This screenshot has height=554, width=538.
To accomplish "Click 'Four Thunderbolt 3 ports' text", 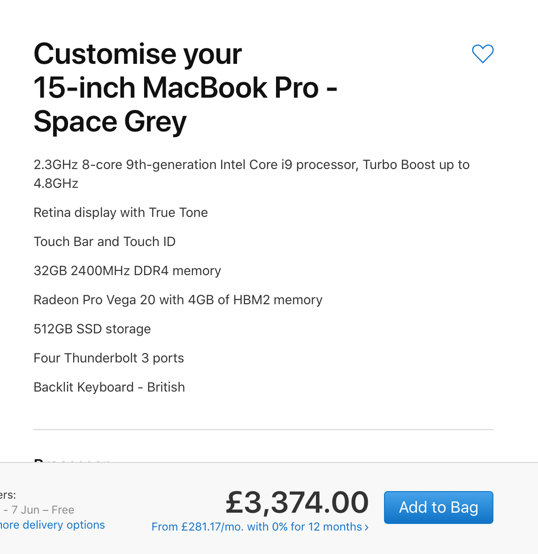I will coord(108,358).
